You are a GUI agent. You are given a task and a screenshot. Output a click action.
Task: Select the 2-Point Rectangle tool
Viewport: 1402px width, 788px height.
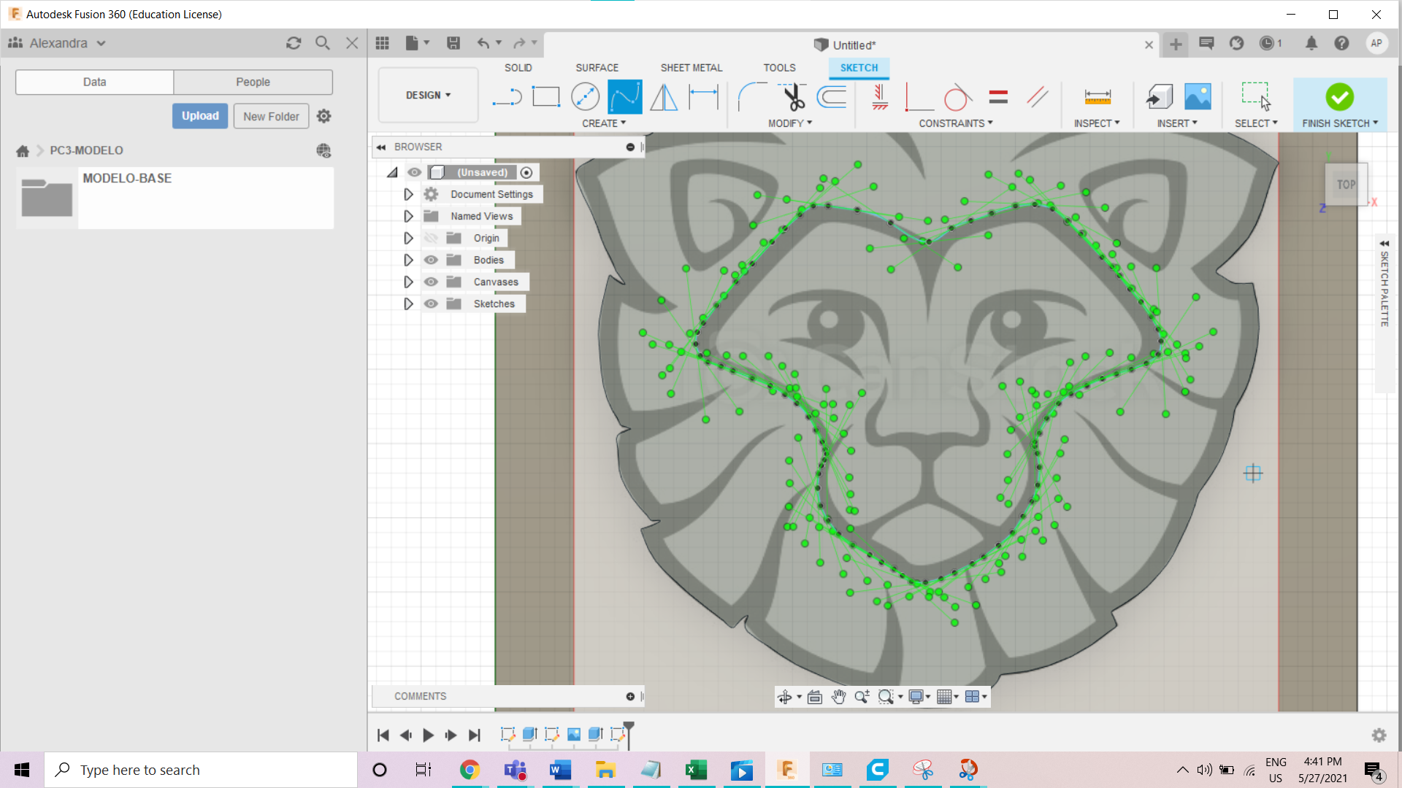[545, 97]
